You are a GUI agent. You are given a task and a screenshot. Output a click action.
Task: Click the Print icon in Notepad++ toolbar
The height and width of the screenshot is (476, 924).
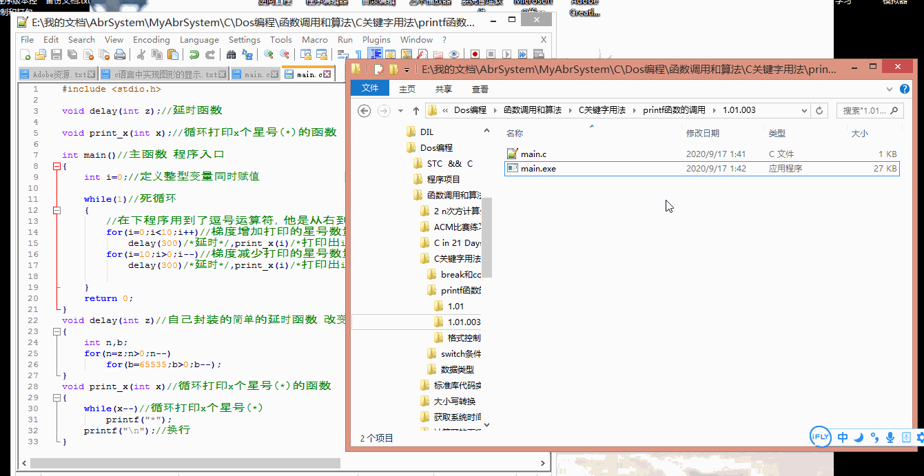tap(120, 55)
